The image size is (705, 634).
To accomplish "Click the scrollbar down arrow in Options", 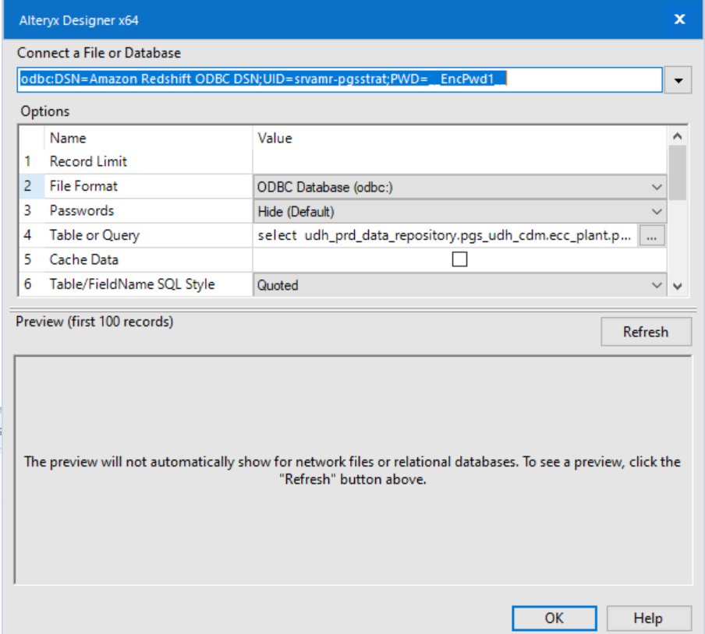I will point(678,287).
